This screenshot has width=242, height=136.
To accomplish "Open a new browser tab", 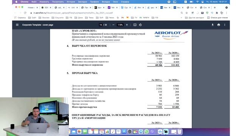I will (x=215, y=8).
